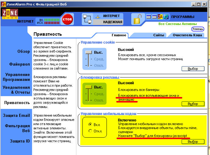Click the red Стоп emergency button
Screen dimensions: 210x155
pos(67,19)
